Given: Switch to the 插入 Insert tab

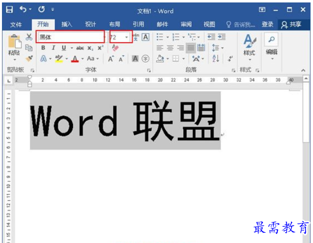Looking at the screenshot, I should point(67,24).
